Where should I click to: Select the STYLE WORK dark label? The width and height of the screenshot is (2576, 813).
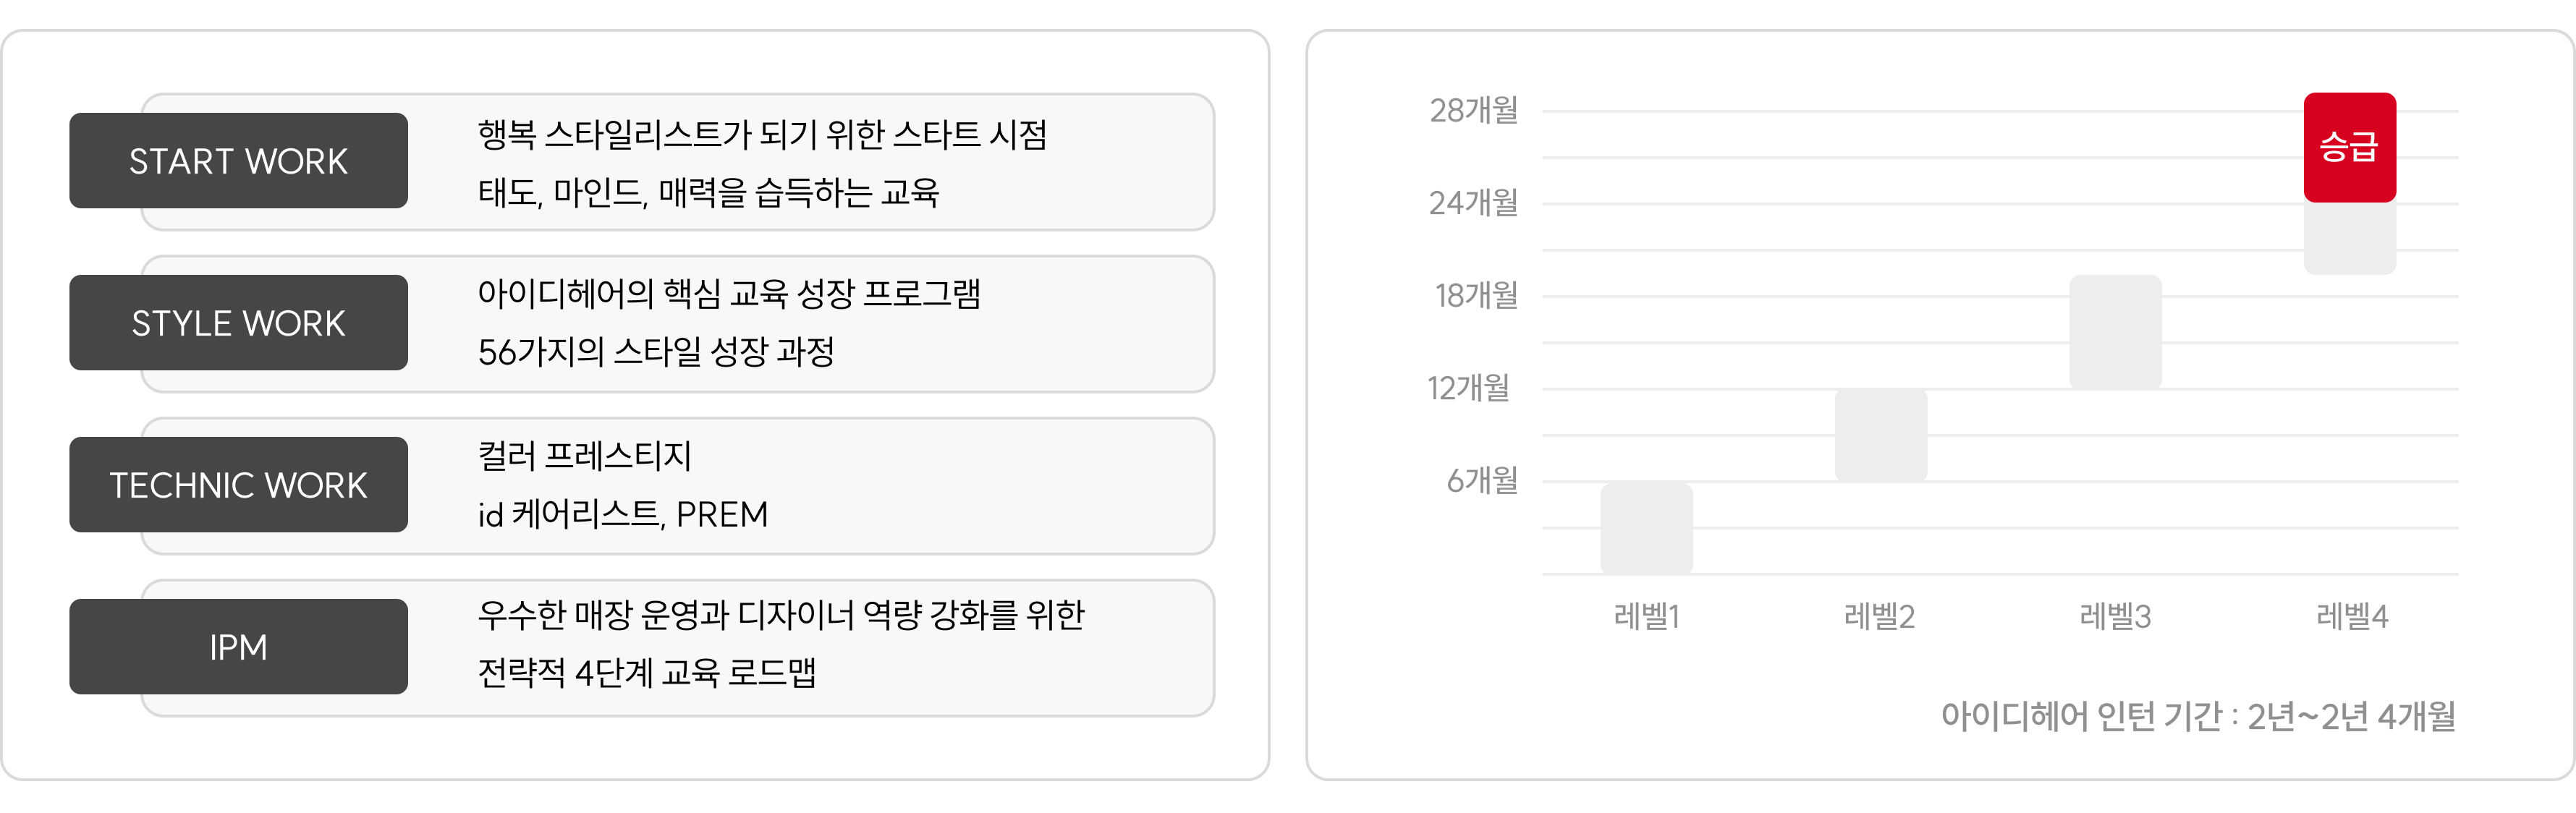[x=238, y=323]
